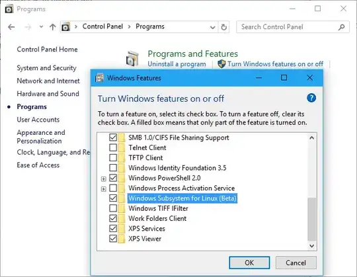Select the Telnet Client row text
The width and height of the screenshot is (357, 277).
coord(147,147)
